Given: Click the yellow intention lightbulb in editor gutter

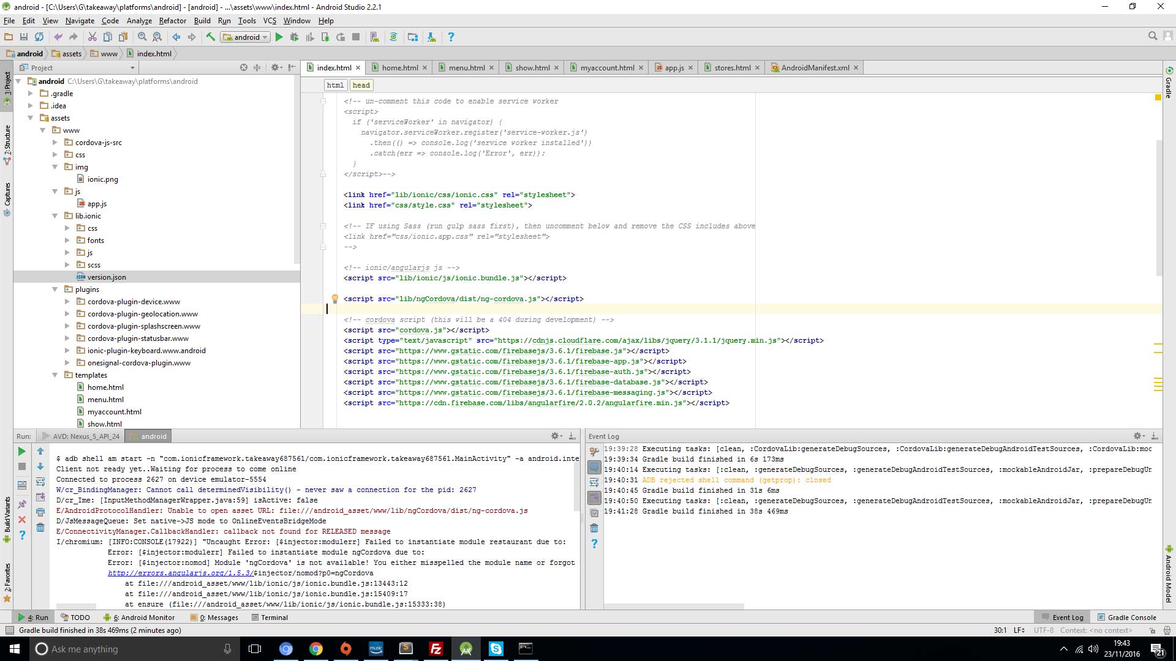Looking at the screenshot, I should (335, 299).
